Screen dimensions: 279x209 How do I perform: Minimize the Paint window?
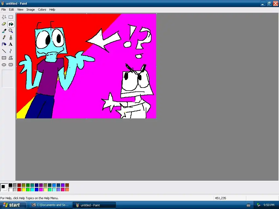click(x=263, y=3)
